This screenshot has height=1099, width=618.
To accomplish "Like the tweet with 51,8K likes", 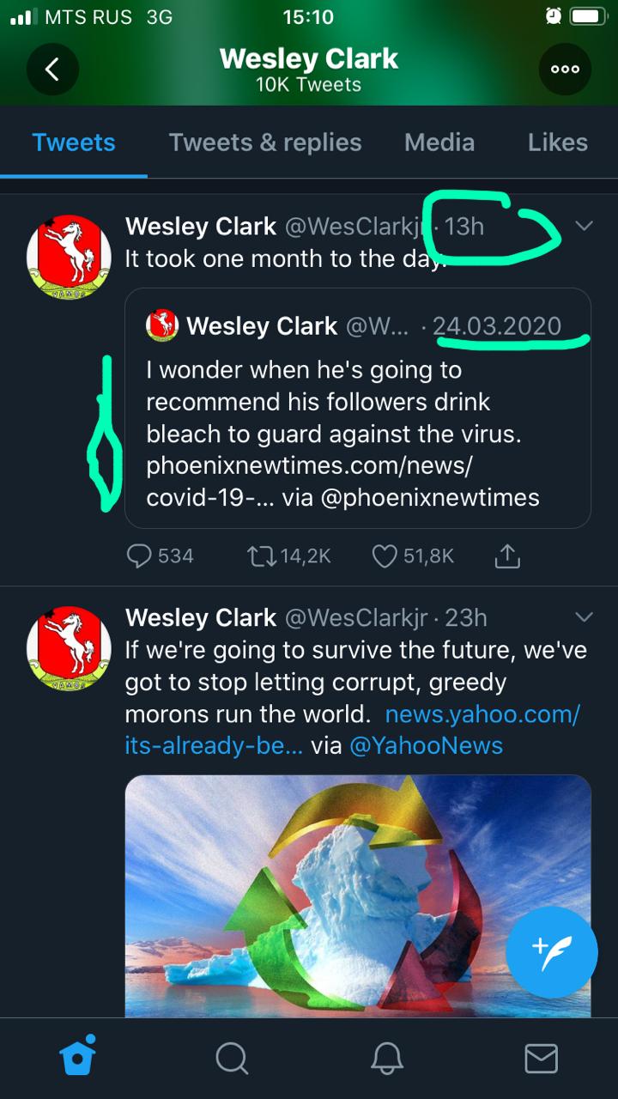I will tap(385, 556).
